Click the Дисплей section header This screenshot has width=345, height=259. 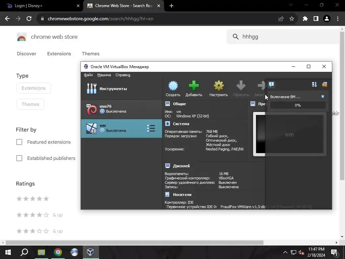coord(181,166)
